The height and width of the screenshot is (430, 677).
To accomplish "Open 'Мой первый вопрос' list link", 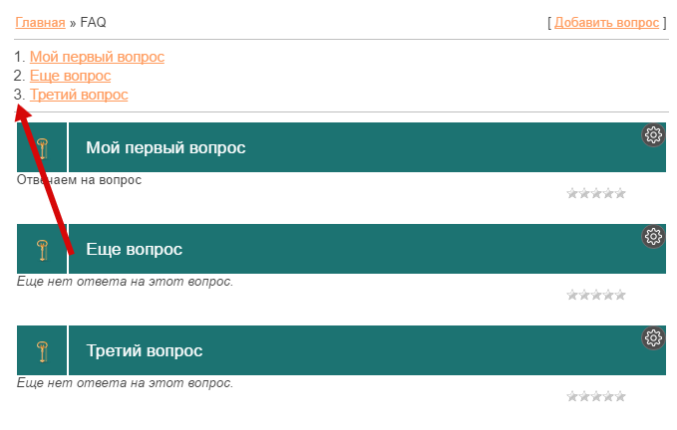I will point(97,57).
